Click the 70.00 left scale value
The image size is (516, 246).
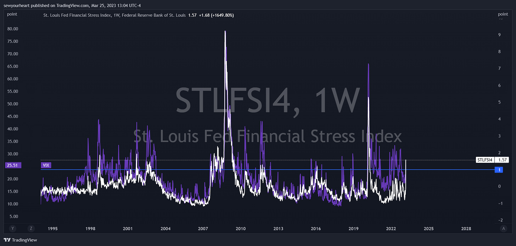tap(12, 54)
